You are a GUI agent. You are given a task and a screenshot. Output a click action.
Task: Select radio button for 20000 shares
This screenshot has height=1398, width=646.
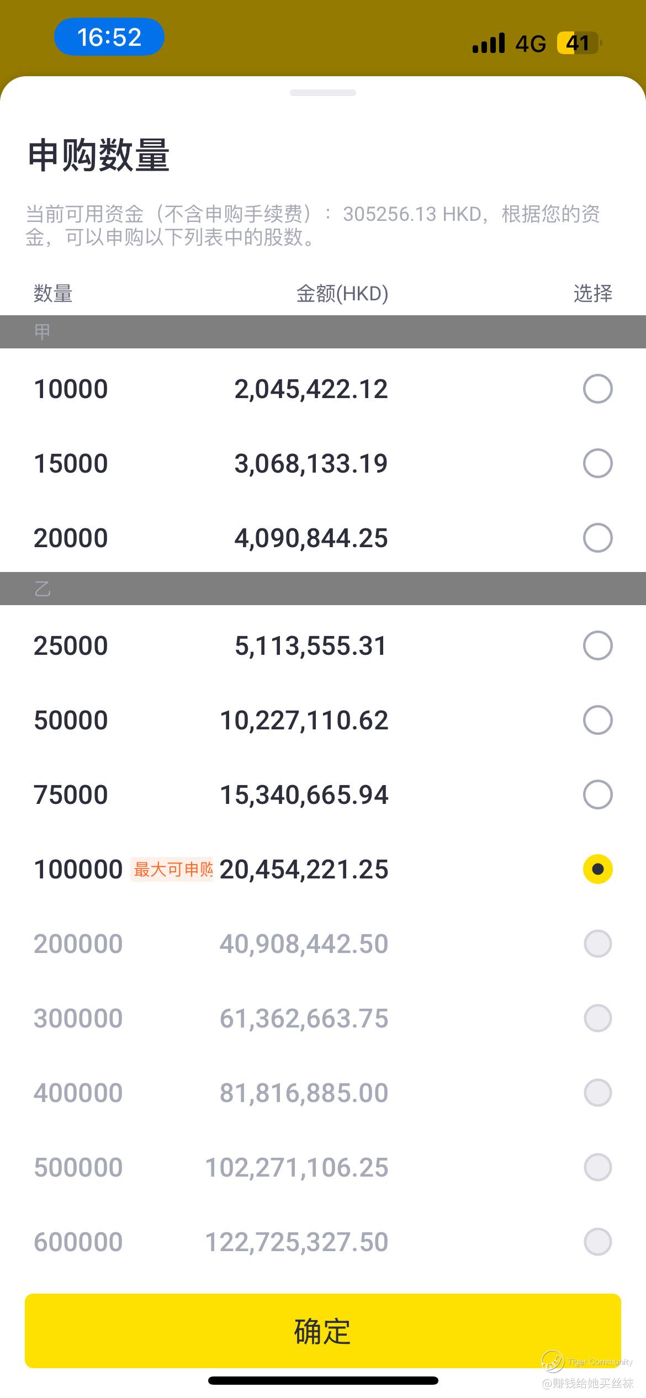[x=597, y=538]
